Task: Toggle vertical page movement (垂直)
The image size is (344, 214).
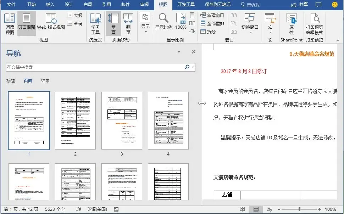Action: pyautogui.click(x=113, y=24)
